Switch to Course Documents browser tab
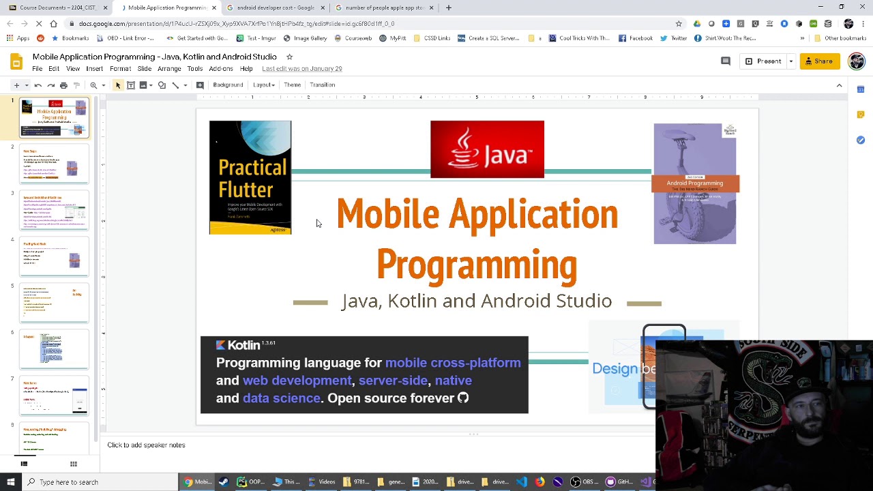 (x=58, y=8)
